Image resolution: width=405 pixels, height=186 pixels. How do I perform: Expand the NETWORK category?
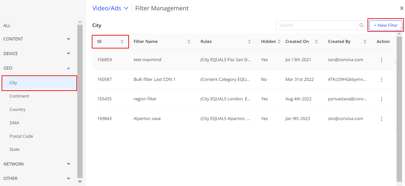(x=68, y=164)
